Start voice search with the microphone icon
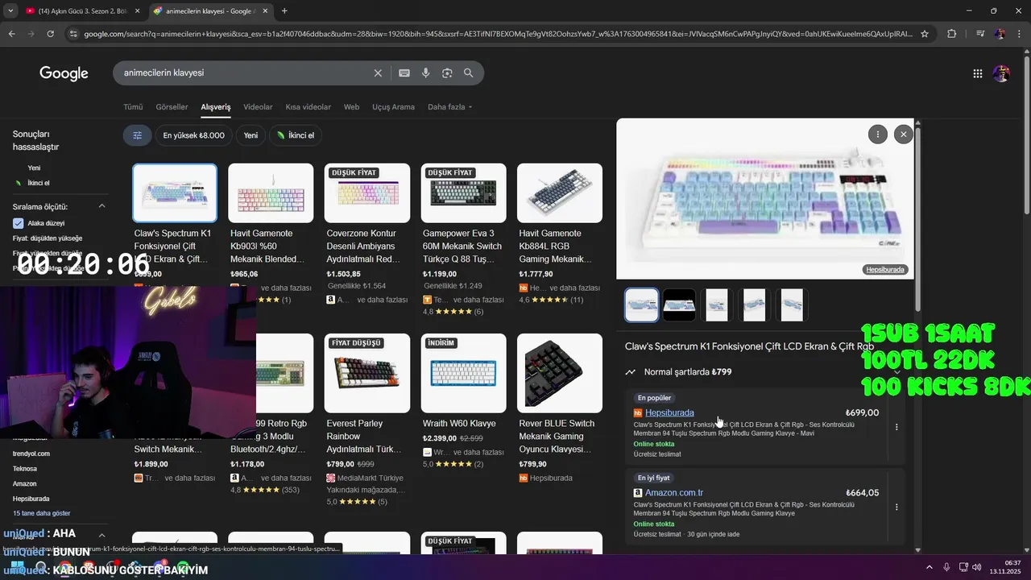 coord(426,72)
